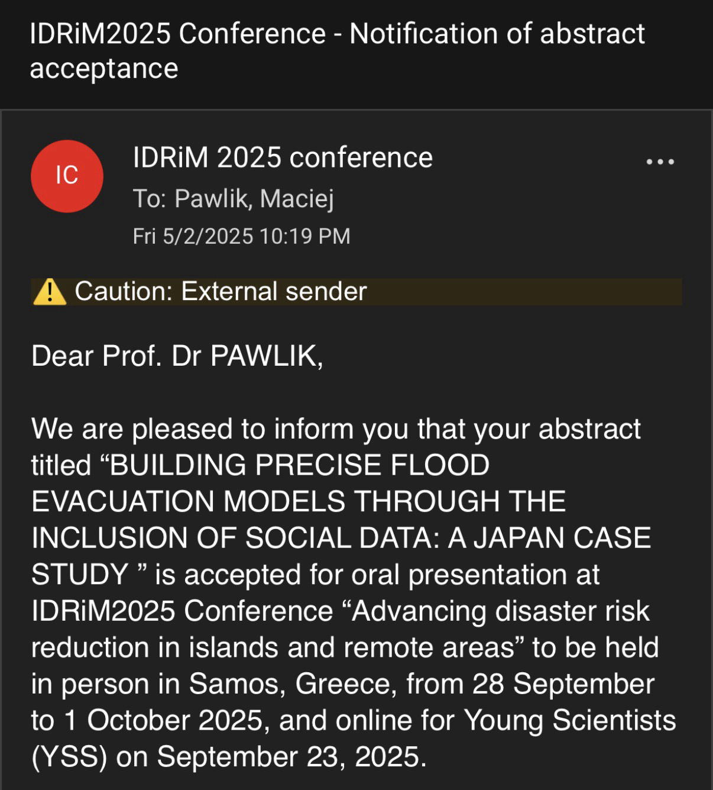Tap the email subject heading at the top
The image size is (713, 790).
click(337, 51)
